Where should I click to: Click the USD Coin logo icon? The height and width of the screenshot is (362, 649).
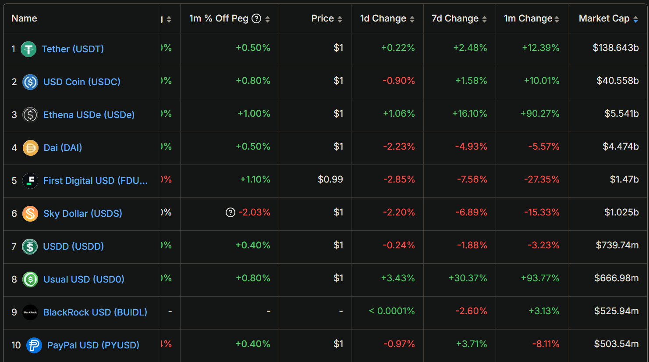click(30, 82)
